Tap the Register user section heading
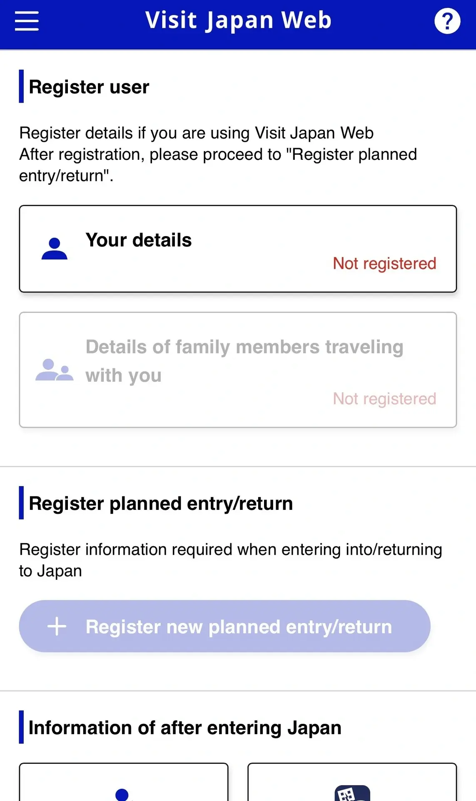The width and height of the screenshot is (476, 801). point(89,87)
